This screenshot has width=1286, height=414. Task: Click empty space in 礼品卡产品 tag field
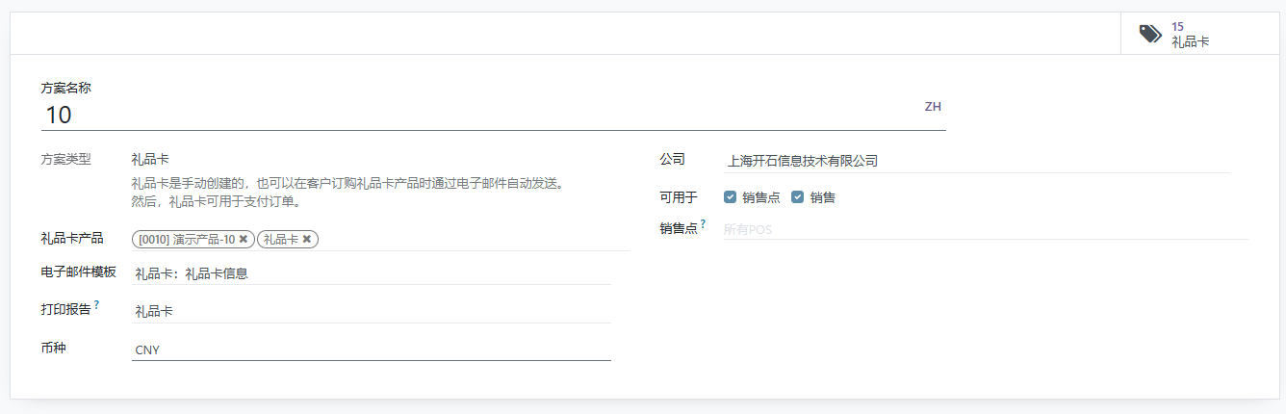click(x=474, y=239)
